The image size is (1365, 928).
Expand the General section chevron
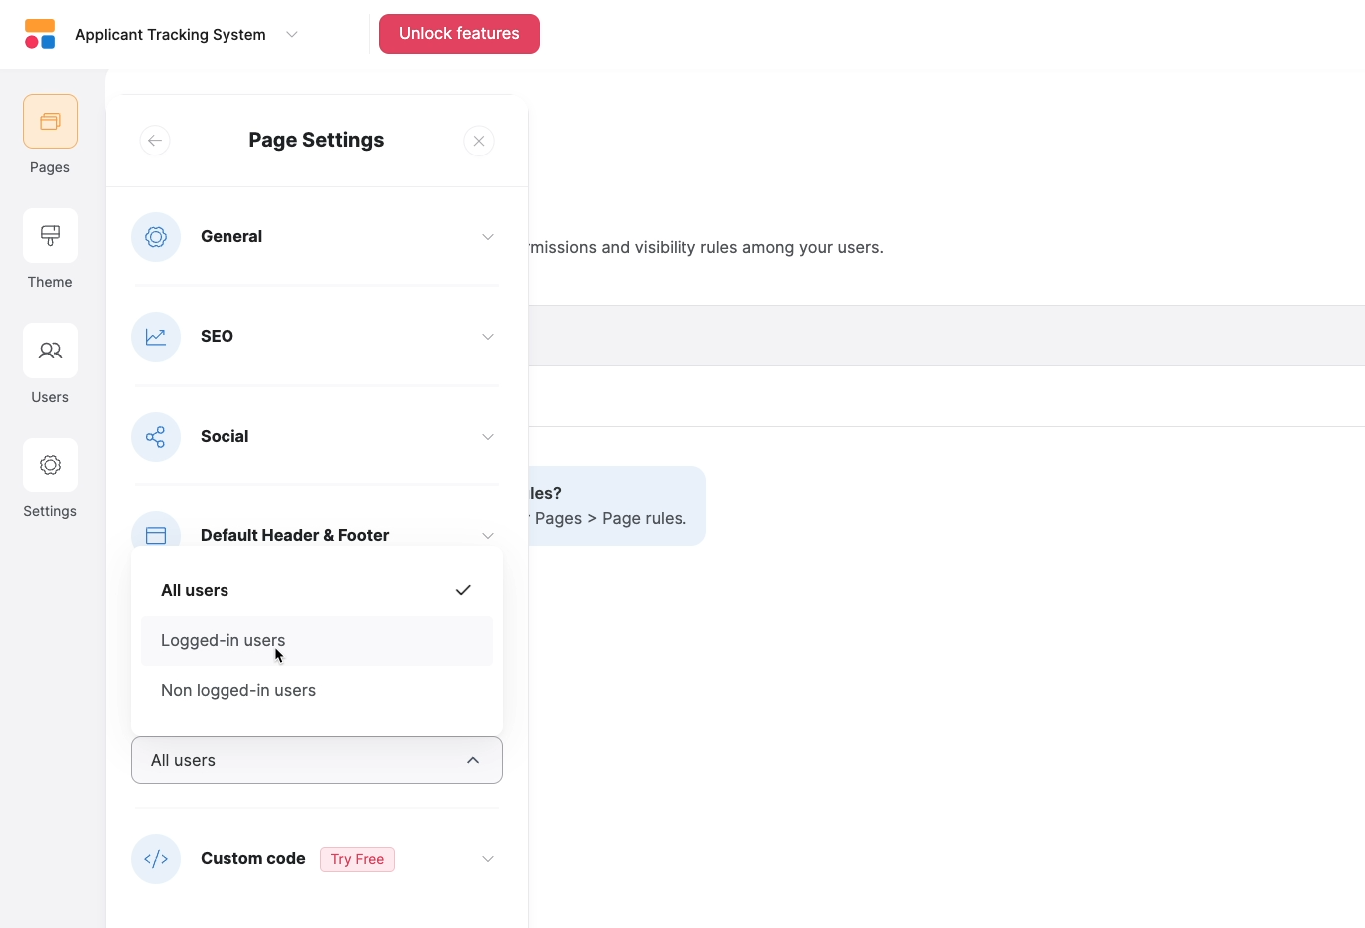[488, 237]
